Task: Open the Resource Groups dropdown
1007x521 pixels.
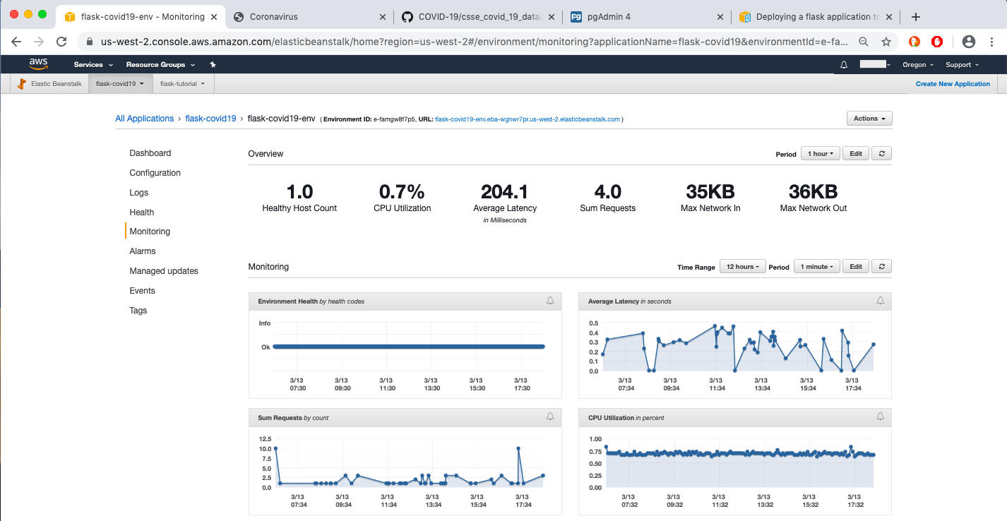Action: click(x=160, y=64)
